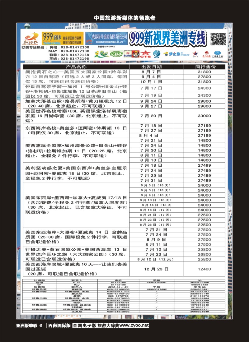This screenshot has height=342, width=249.
Task: Click the www.zyoo.net website link
Action: tap(134, 326)
